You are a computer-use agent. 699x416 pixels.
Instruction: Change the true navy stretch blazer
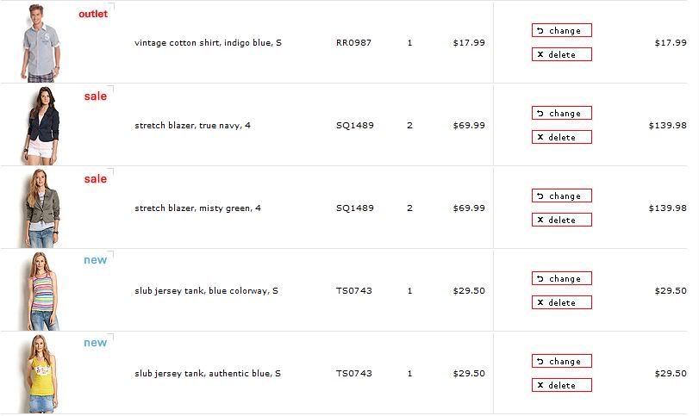coord(562,113)
